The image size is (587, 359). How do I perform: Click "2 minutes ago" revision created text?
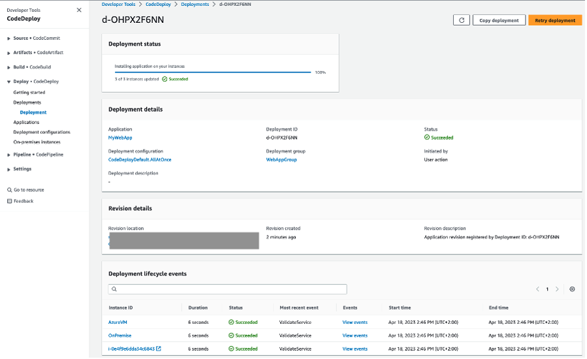pos(281,238)
